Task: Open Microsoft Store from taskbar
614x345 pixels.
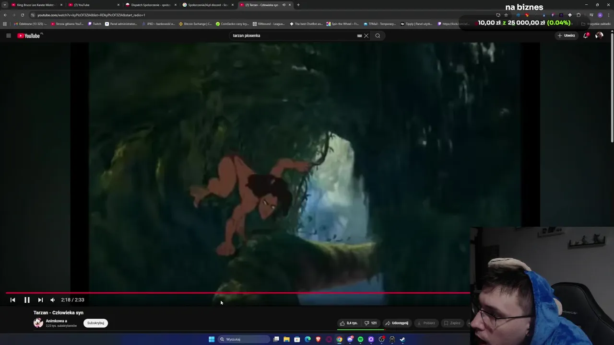Action: coord(297,339)
